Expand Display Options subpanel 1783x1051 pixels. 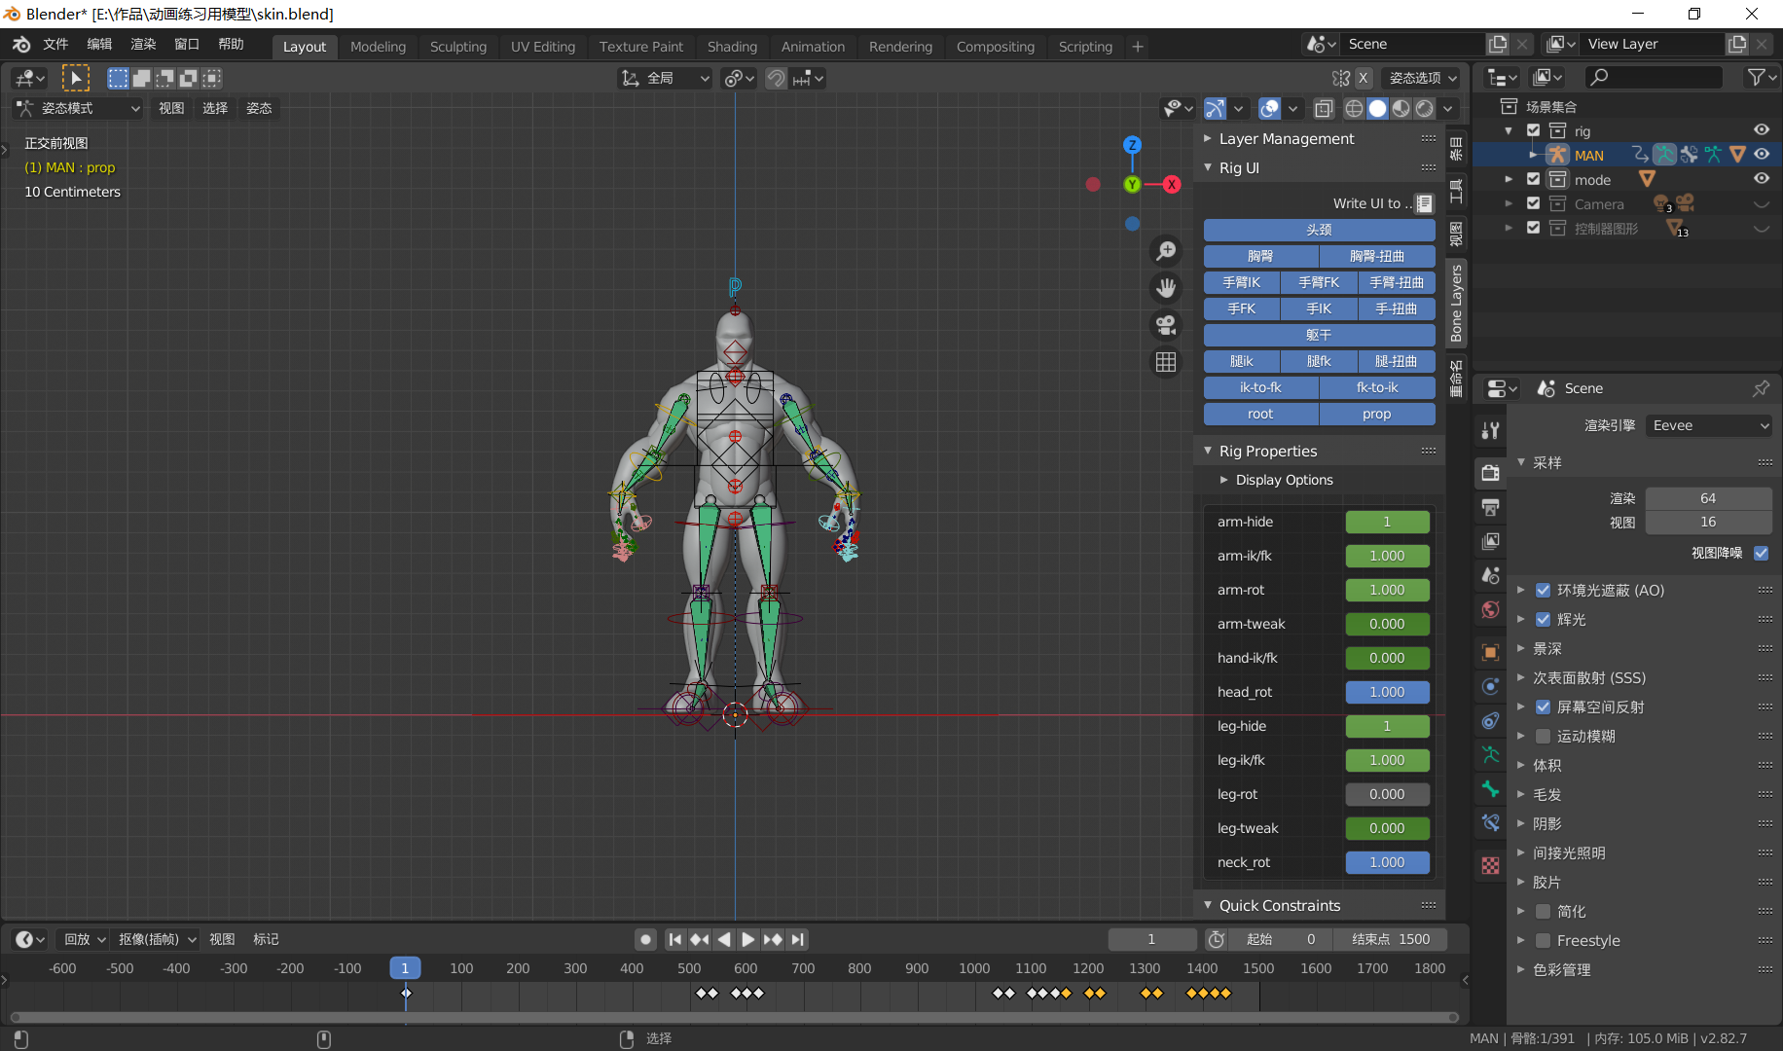pos(1224,480)
